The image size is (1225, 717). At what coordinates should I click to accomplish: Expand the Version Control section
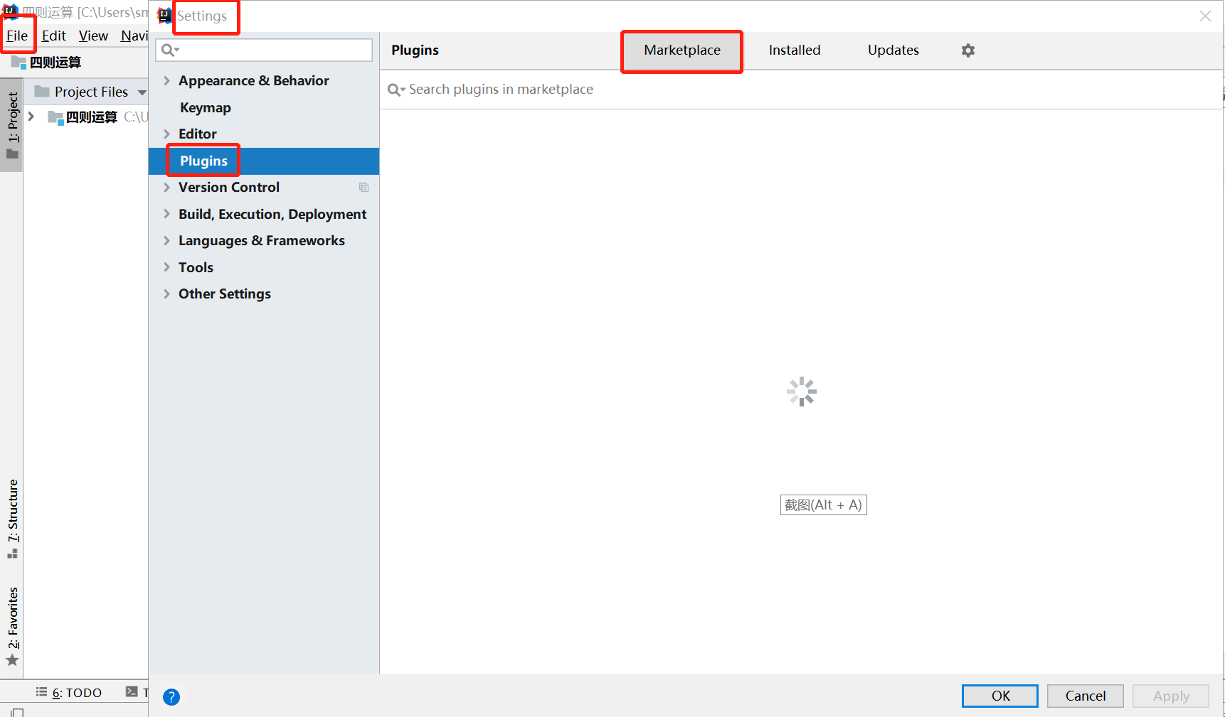click(166, 188)
